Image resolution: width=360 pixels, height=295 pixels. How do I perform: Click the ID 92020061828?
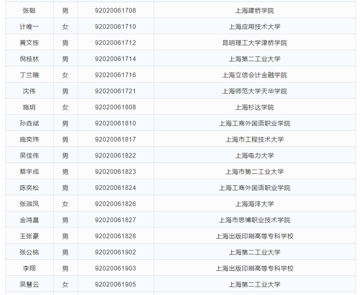click(115, 236)
